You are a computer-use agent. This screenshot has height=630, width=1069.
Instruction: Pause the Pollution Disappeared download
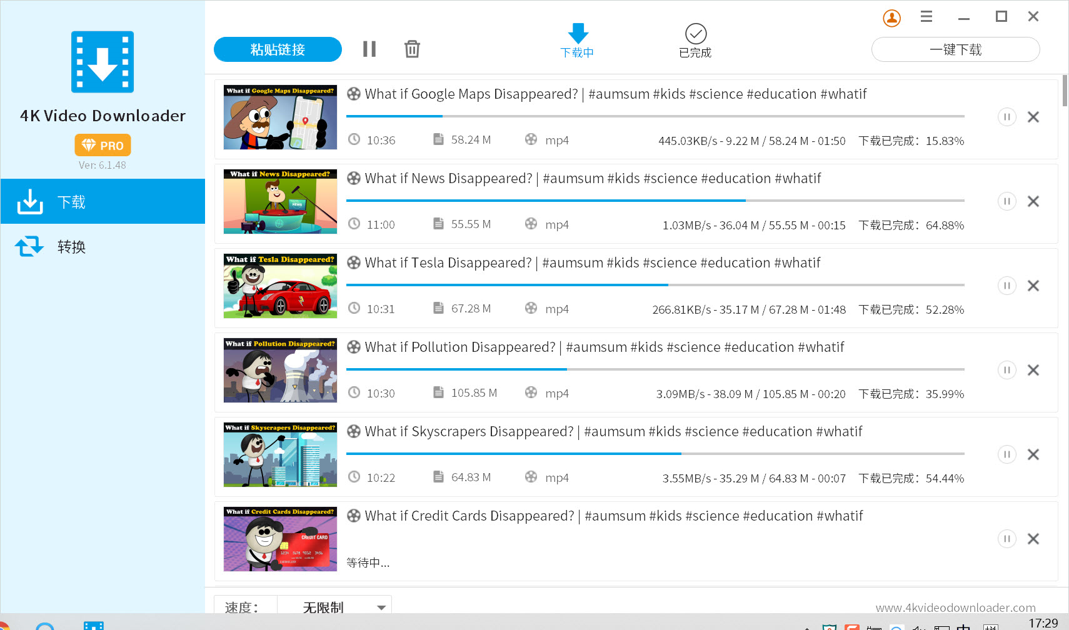[1006, 370]
